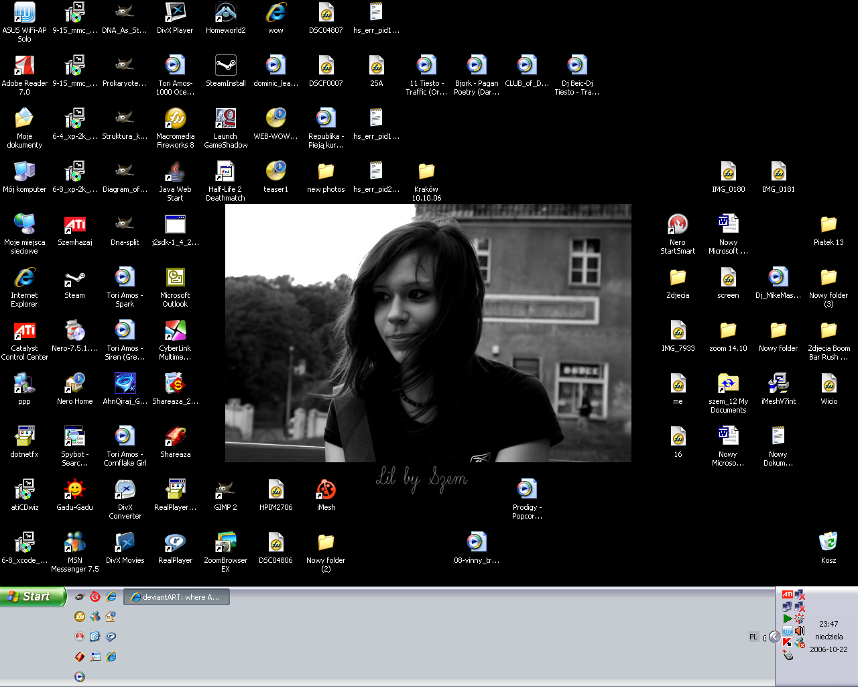
Task: Open the Moje dokumenty folder icon
Action: point(24,127)
